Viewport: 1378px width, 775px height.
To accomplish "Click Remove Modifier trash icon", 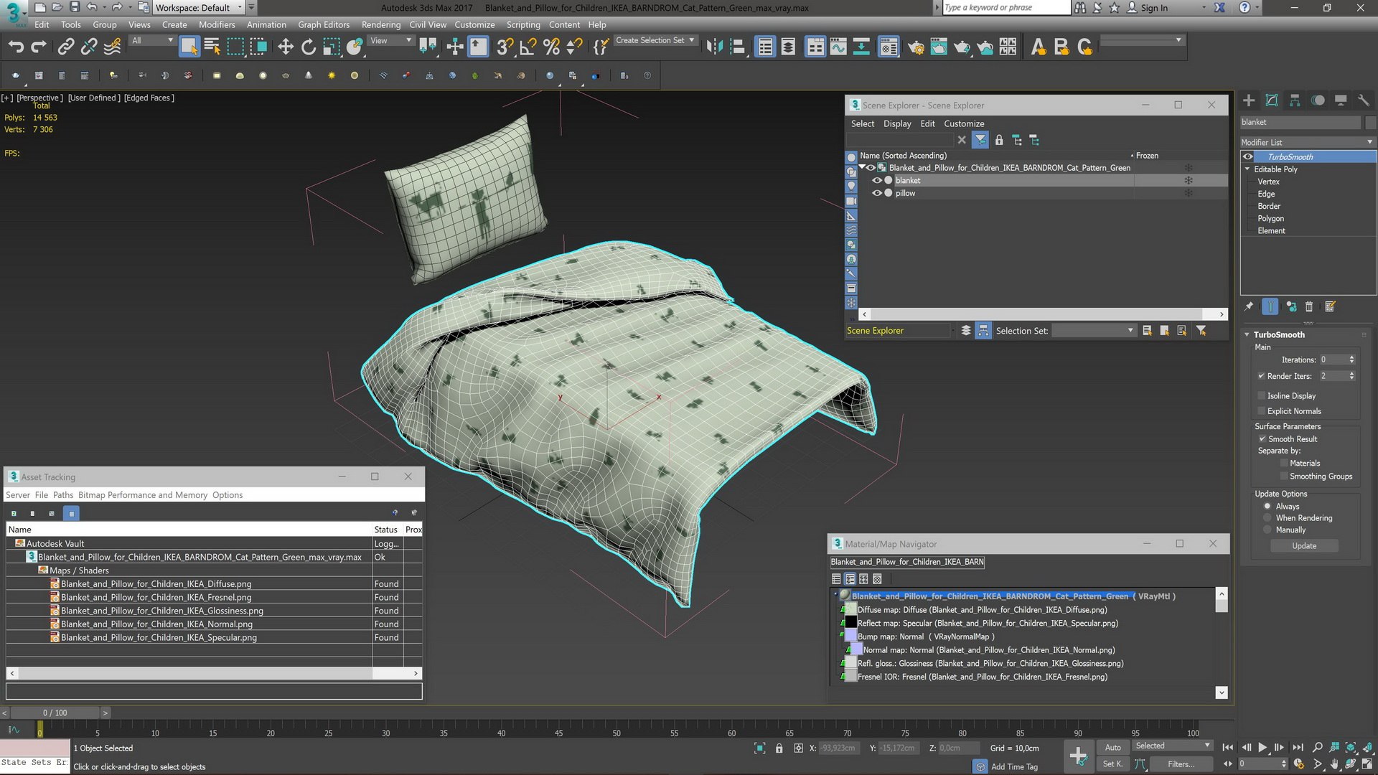I will coord(1309,306).
